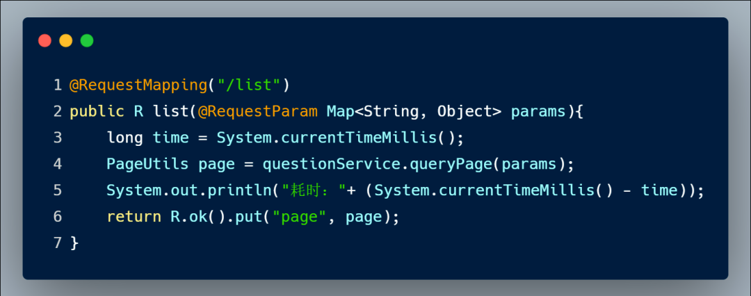Click the yellow minimize dot
This screenshot has width=751, height=296.
(65, 41)
